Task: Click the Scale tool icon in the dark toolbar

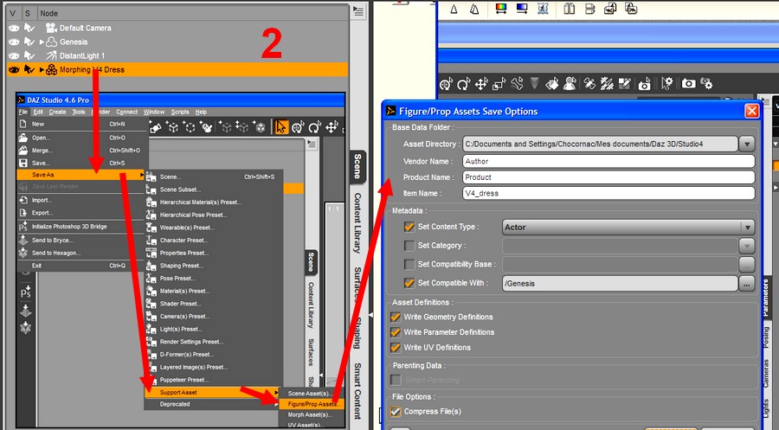Action: (x=499, y=84)
